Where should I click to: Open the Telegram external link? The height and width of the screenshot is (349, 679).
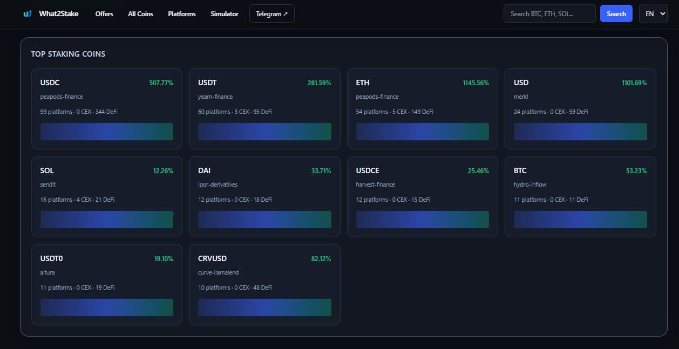pyautogui.click(x=271, y=13)
